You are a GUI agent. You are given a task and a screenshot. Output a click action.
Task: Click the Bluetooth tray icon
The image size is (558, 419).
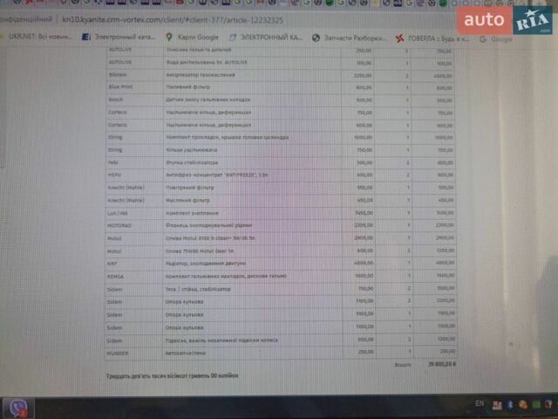click(x=510, y=405)
